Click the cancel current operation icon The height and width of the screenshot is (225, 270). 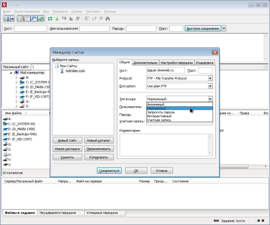[64, 18]
